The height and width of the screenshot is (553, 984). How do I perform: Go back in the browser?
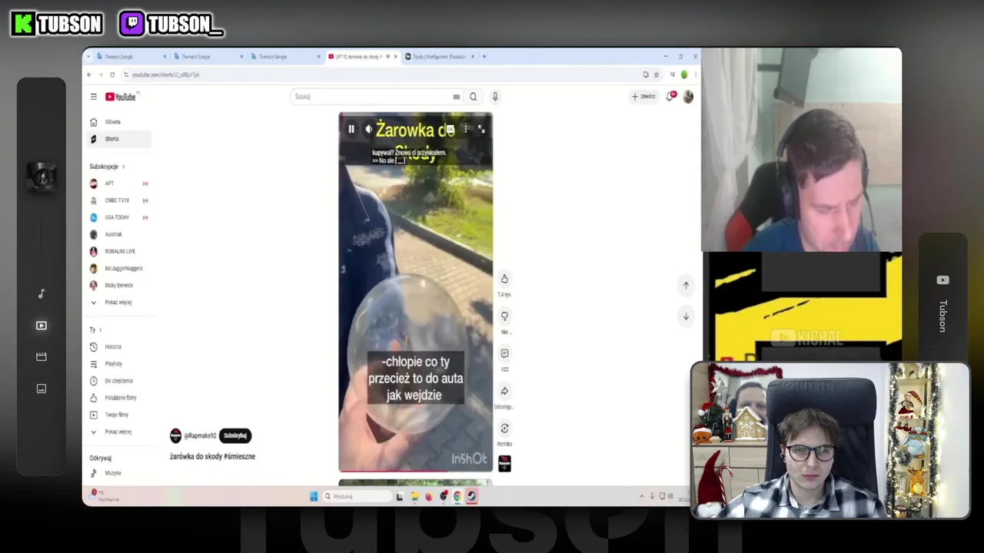[x=89, y=75]
